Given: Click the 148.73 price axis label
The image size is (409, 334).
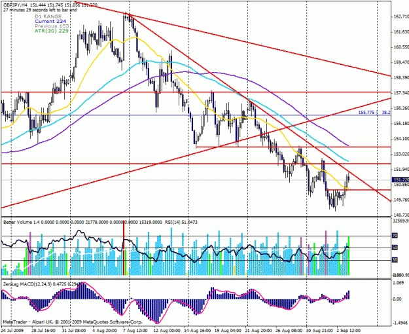Looking at the screenshot, I should coord(401,215).
